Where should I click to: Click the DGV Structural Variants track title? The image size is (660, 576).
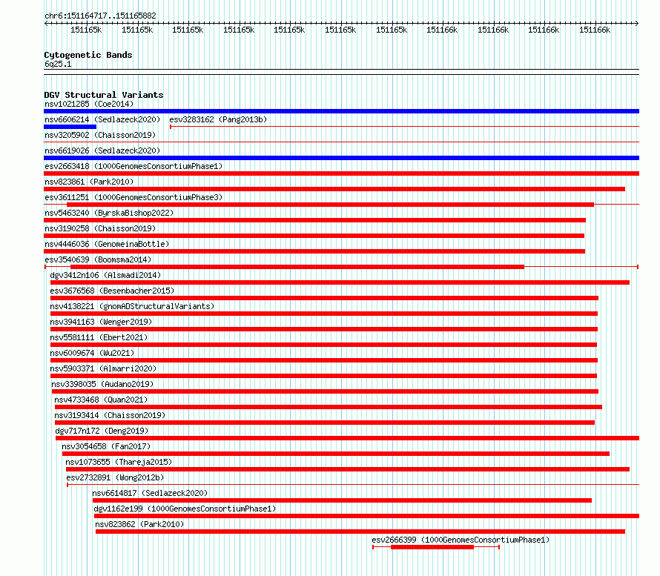[104, 95]
